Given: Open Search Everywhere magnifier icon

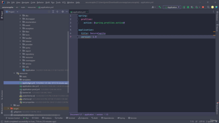Looking at the screenshot, I should point(208,7).
